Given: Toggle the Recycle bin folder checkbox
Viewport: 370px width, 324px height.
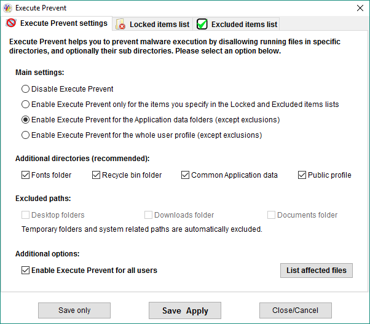Looking at the screenshot, I should 96,175.
